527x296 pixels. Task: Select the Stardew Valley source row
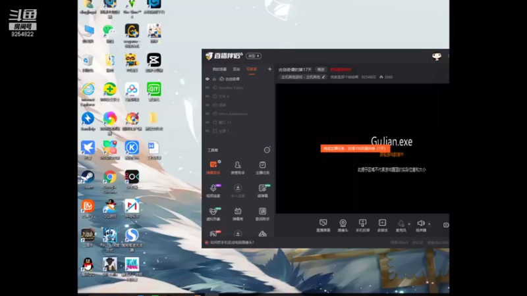(238, 87)
